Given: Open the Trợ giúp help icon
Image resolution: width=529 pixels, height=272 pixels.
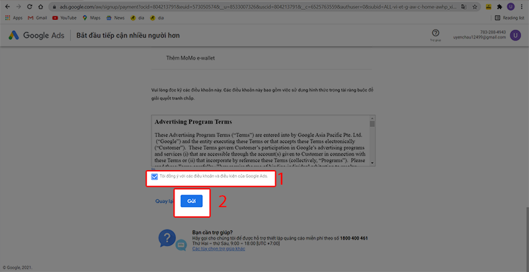Looking at the screenshot, I should pyautogui.click(x=436, y=33).
